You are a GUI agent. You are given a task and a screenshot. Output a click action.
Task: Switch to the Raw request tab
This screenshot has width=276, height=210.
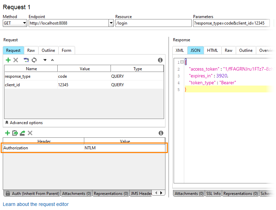(31, 50)
